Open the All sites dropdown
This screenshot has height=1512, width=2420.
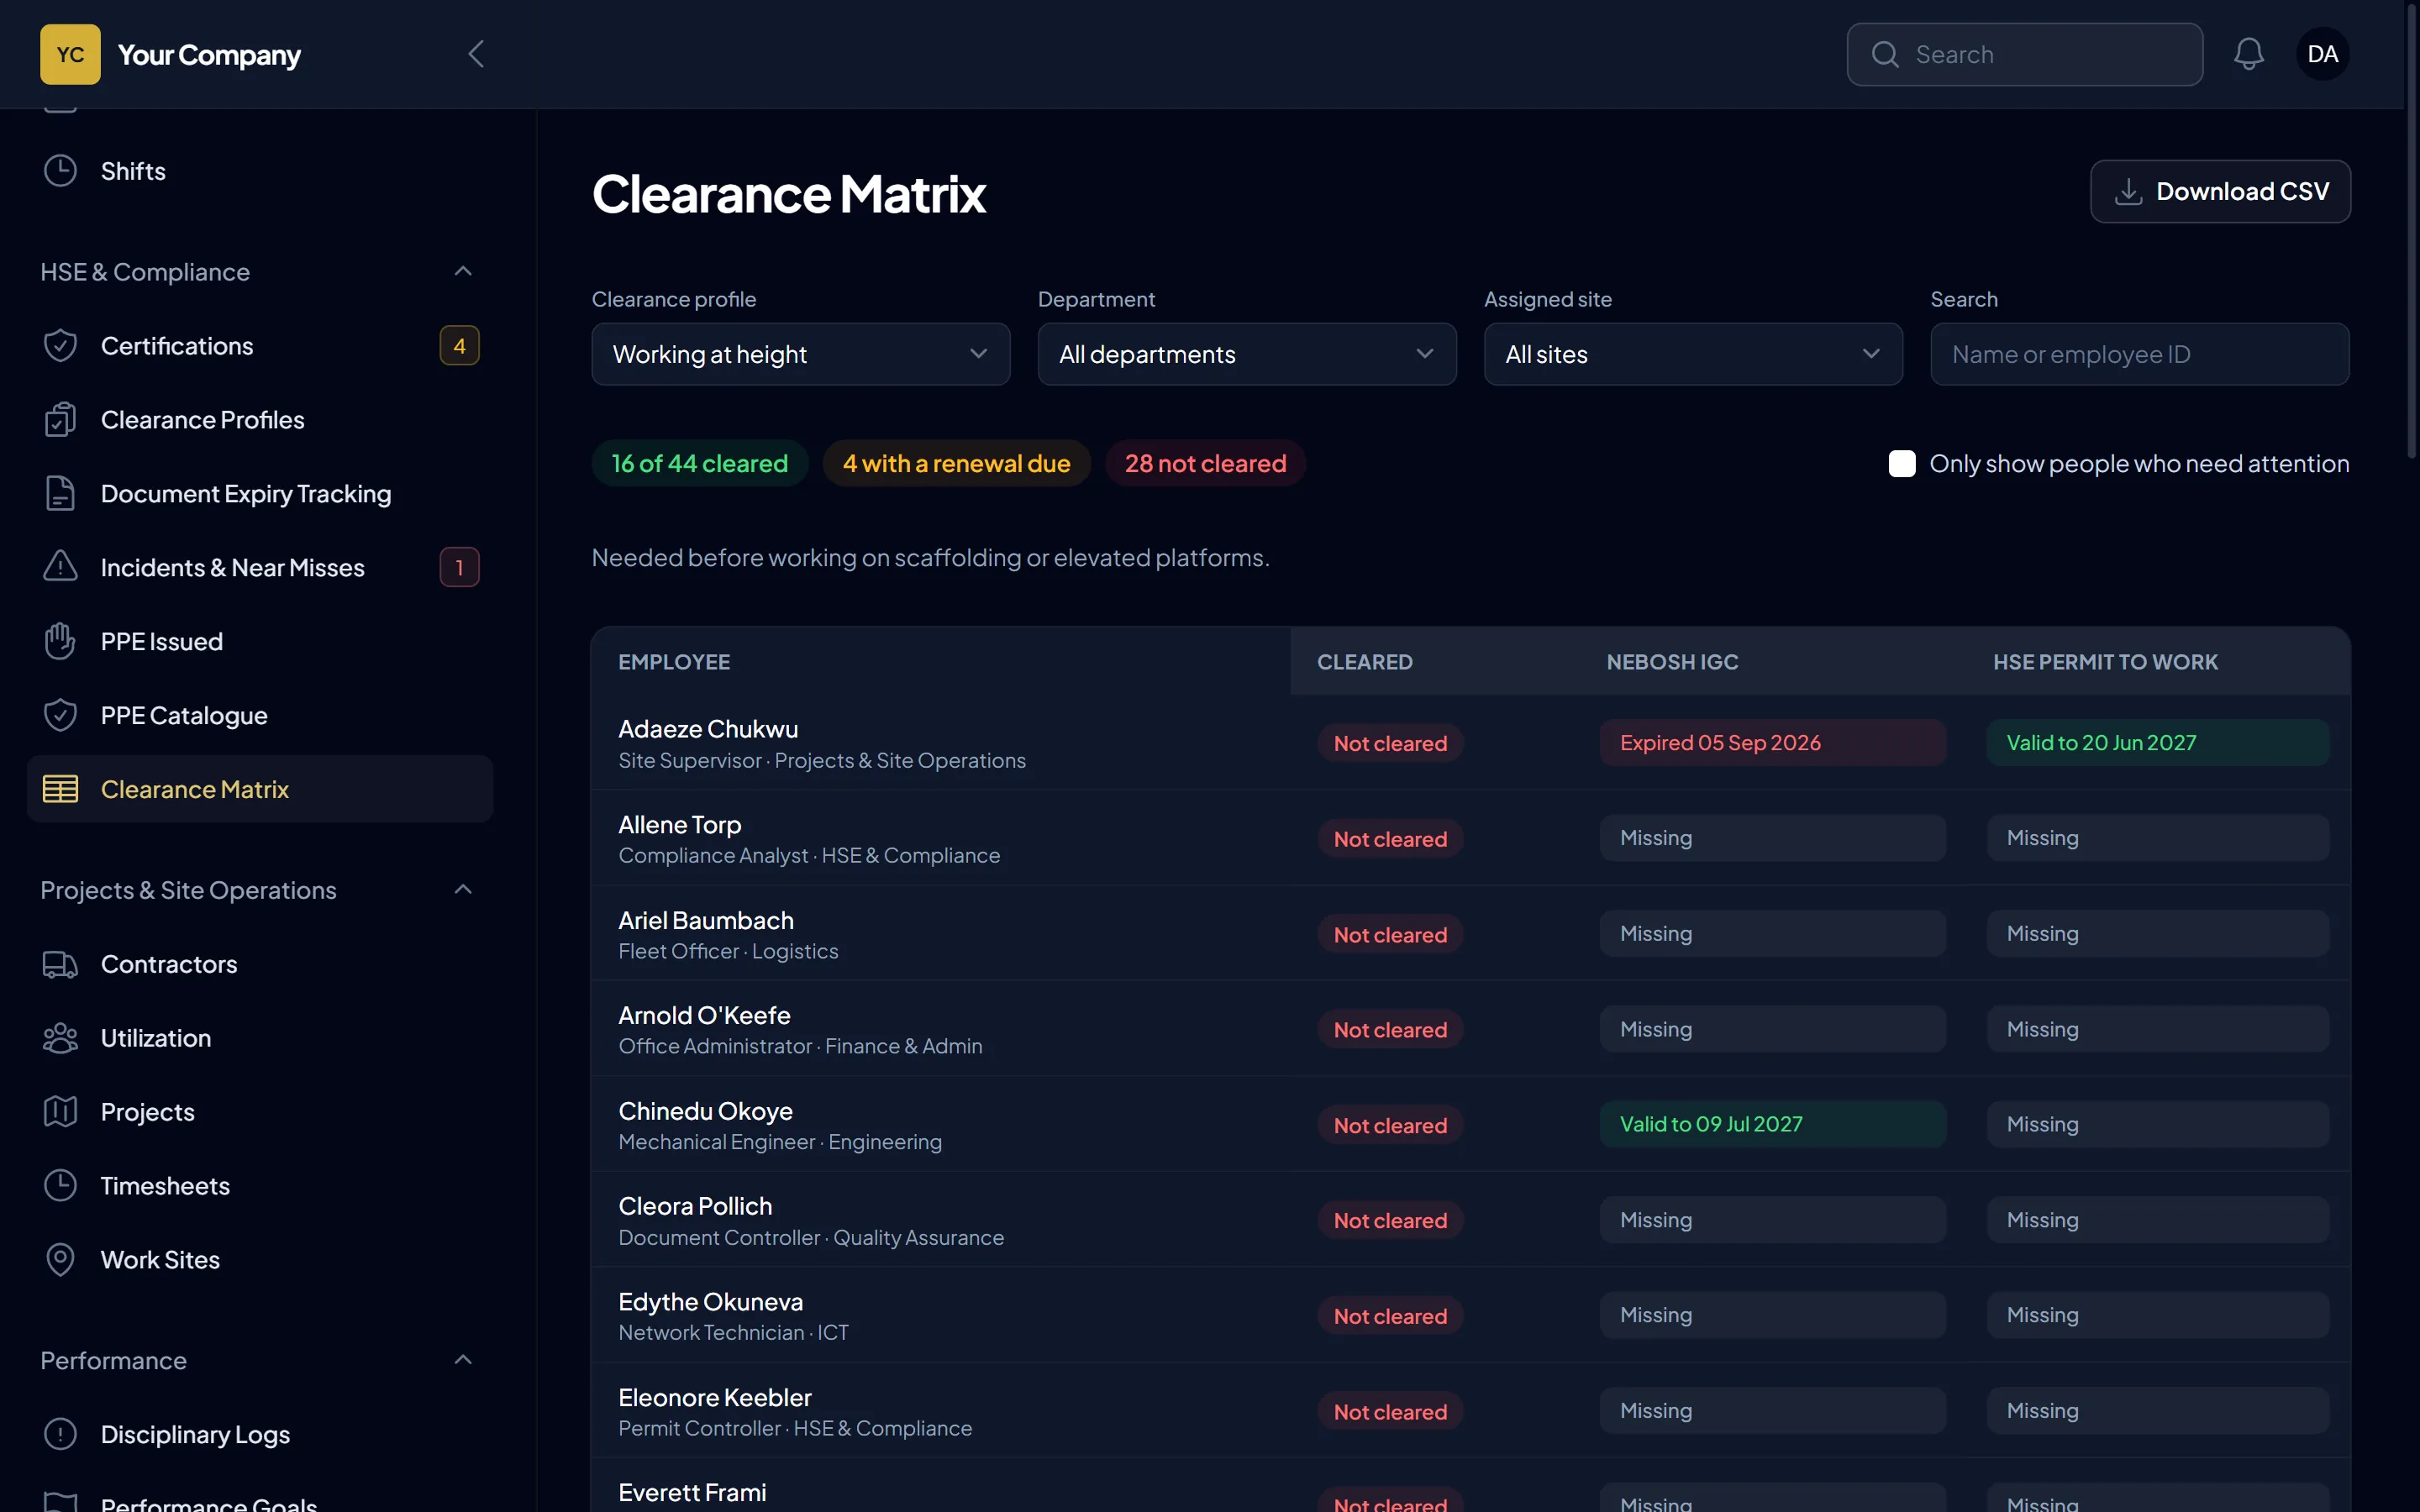tap(1692, 354)
